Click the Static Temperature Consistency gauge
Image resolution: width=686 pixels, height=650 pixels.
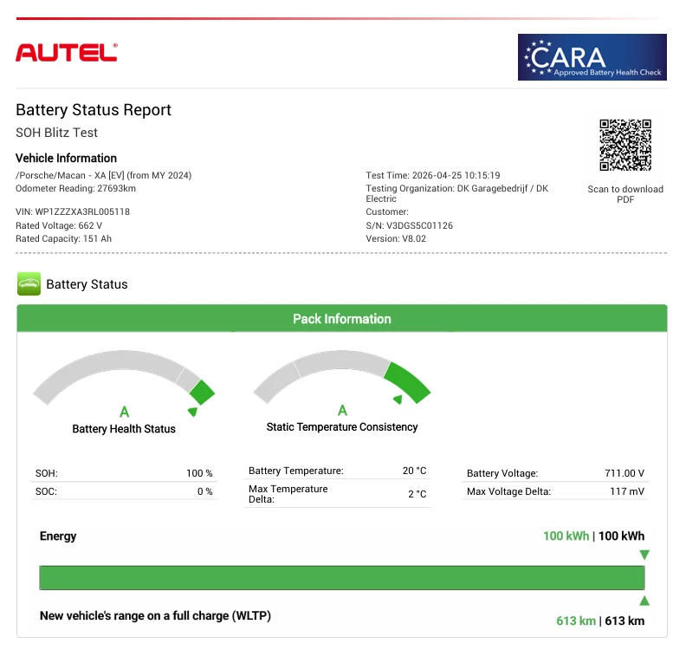click(341, 378)
